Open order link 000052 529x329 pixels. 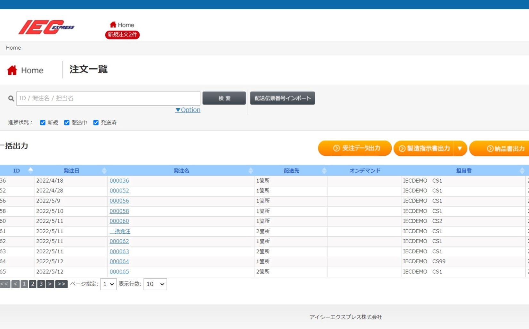[119, 191]
